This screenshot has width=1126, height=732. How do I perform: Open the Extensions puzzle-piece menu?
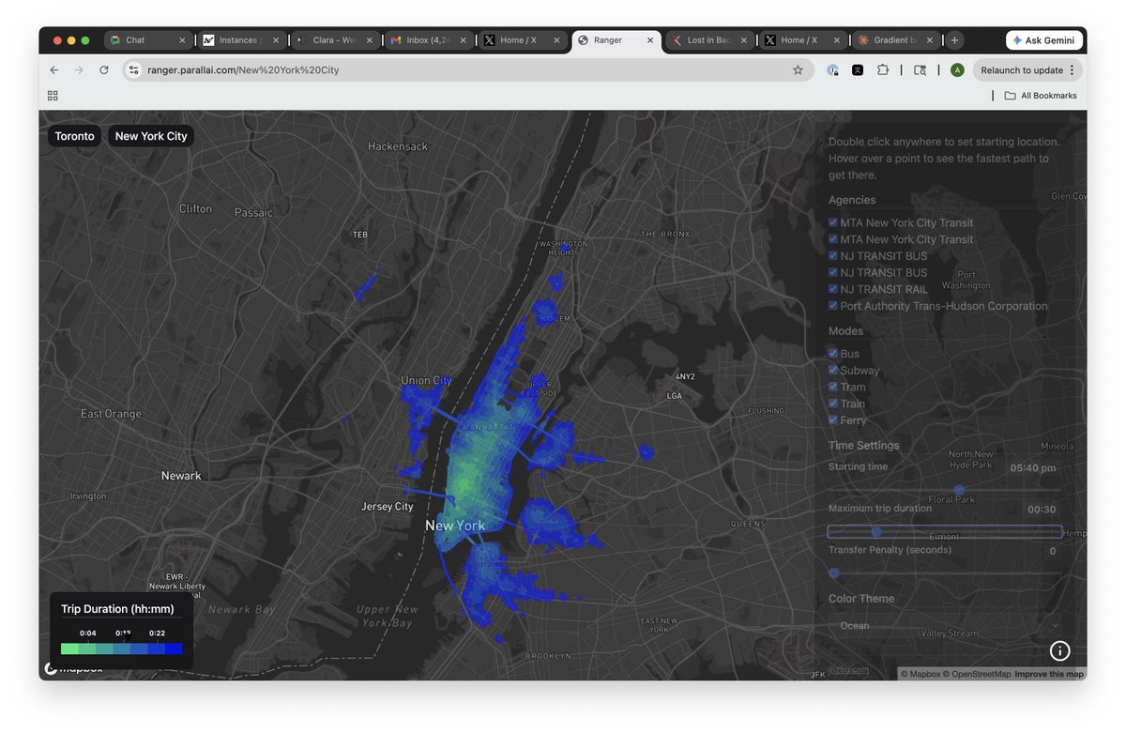[x=883, y=70]
